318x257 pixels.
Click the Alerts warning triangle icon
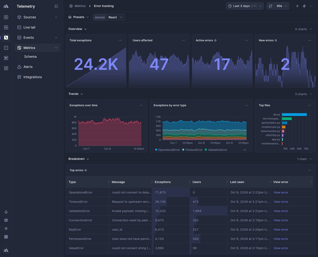click(19, 67)
